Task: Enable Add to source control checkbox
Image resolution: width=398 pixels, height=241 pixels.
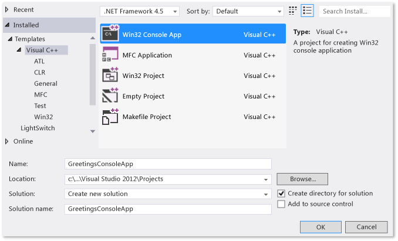Action: 281,204
